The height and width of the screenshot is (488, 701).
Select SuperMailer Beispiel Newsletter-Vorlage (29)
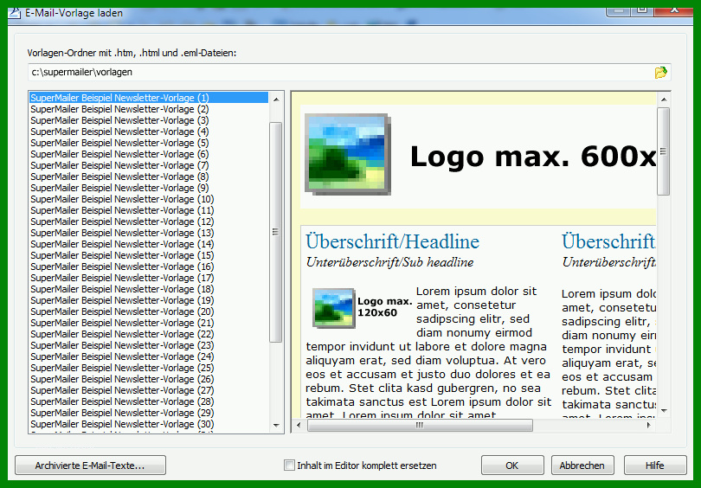(x=149, y=413)
